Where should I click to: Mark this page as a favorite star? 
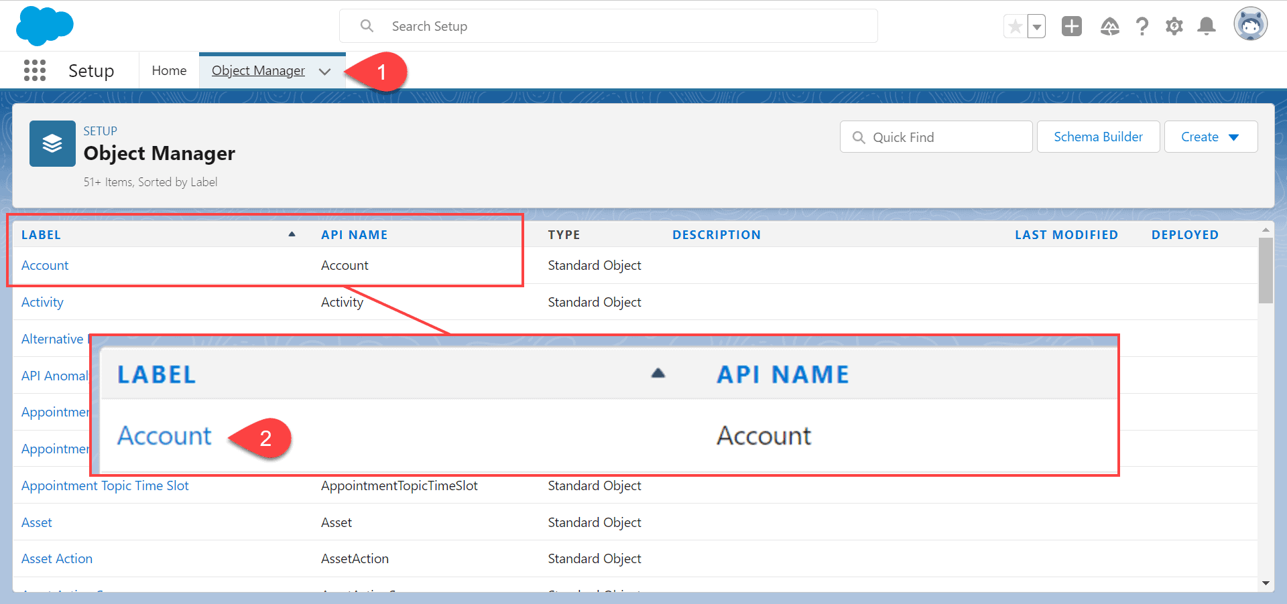tap(1014, 25)
